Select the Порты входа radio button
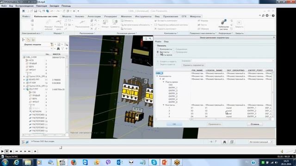296x166 pixels. click(158, 55)
